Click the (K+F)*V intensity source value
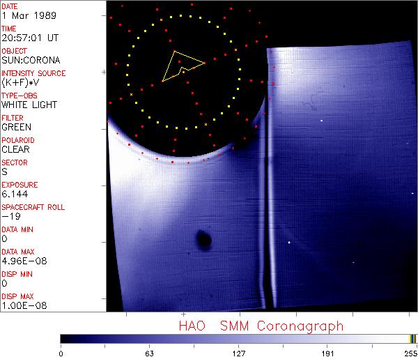The height and width of the screenshot is (357, 418). (21, 82)
